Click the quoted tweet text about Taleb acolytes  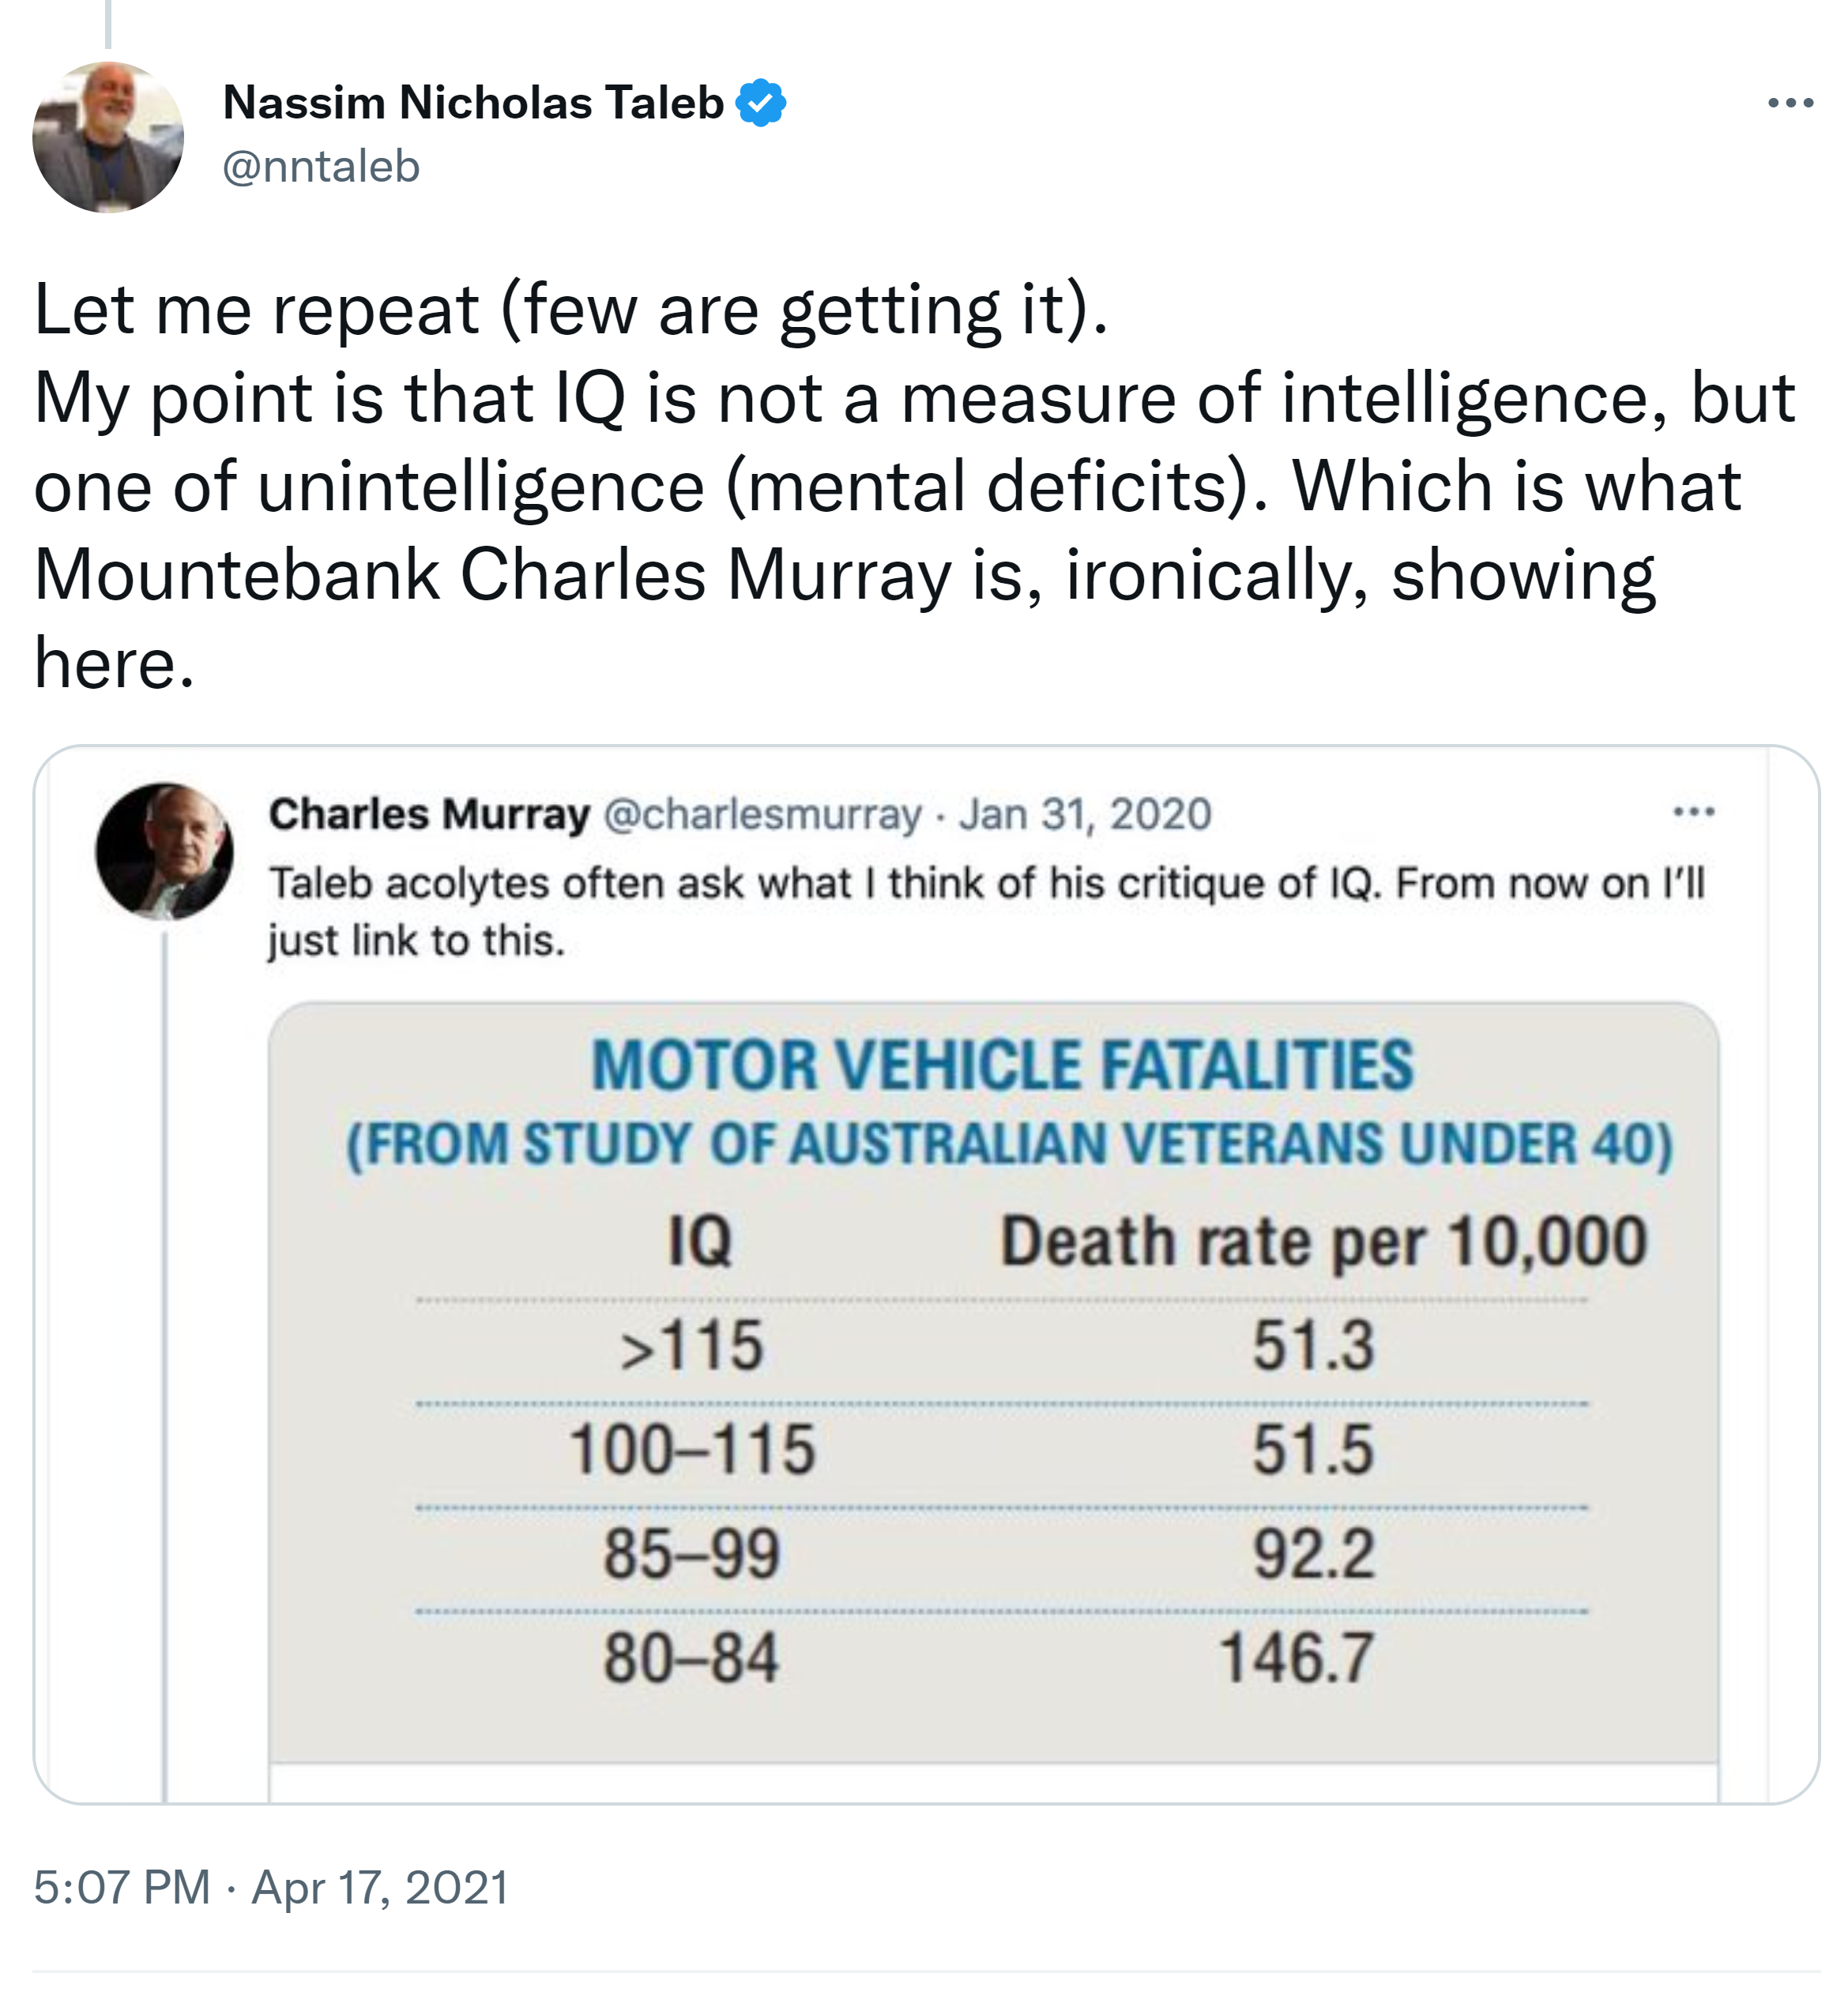985,911
